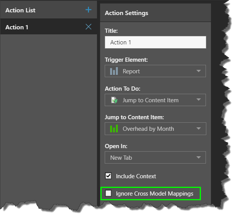Enable the Ignore Cross Model Mappings checkbox
This screenshot has width=238, height=218.
click(109, 194)
